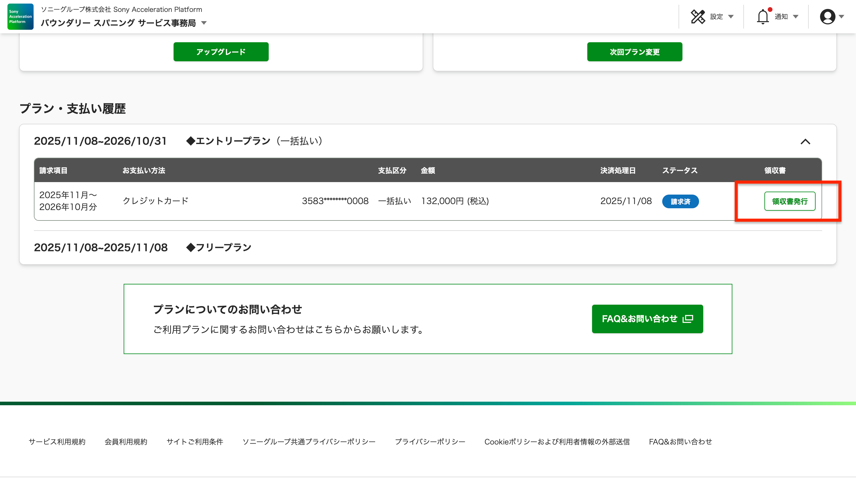
Task: Click the notification bell icon
Action: [763, 17]
